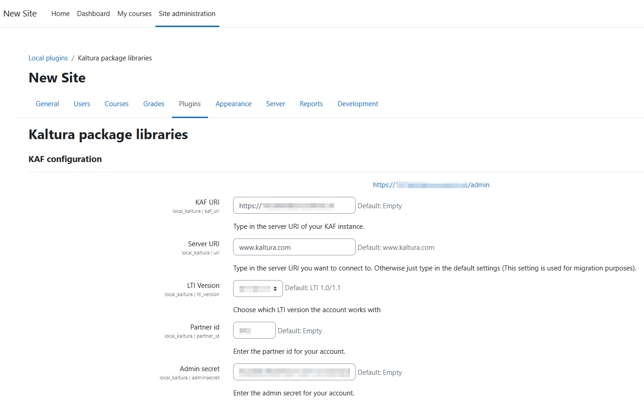Image resolution: width=644 pixels, height=400 pixels.
Task: Open the KAF admin URL link
Action: pos(431,185)
